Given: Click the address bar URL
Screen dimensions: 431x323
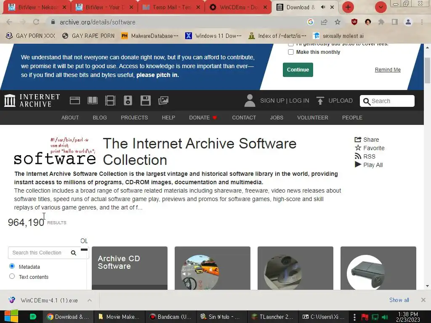Looking at the screenshot, I should [97, 22].
